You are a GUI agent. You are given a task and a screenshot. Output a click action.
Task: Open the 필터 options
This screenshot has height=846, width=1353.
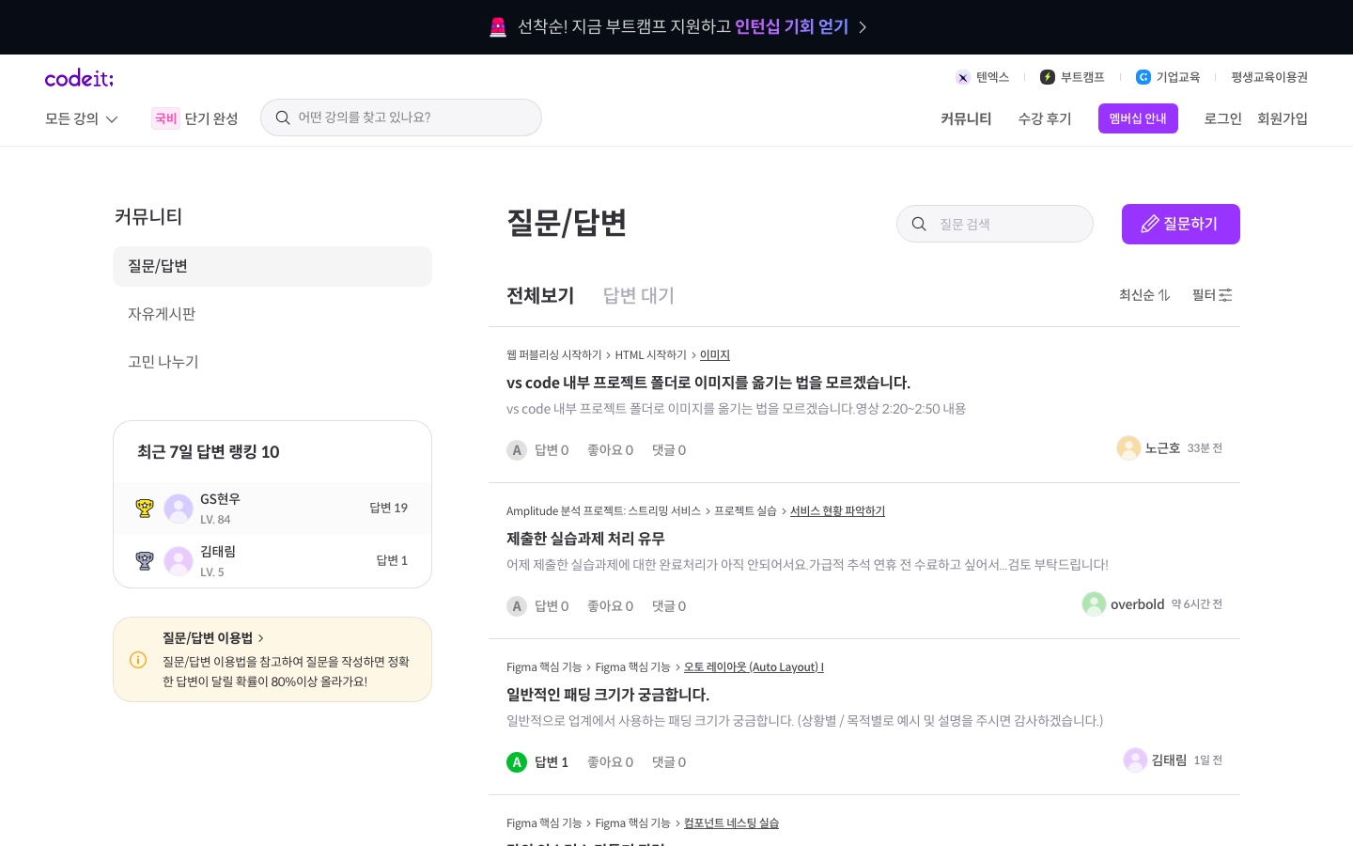[x=1212, y=295]
